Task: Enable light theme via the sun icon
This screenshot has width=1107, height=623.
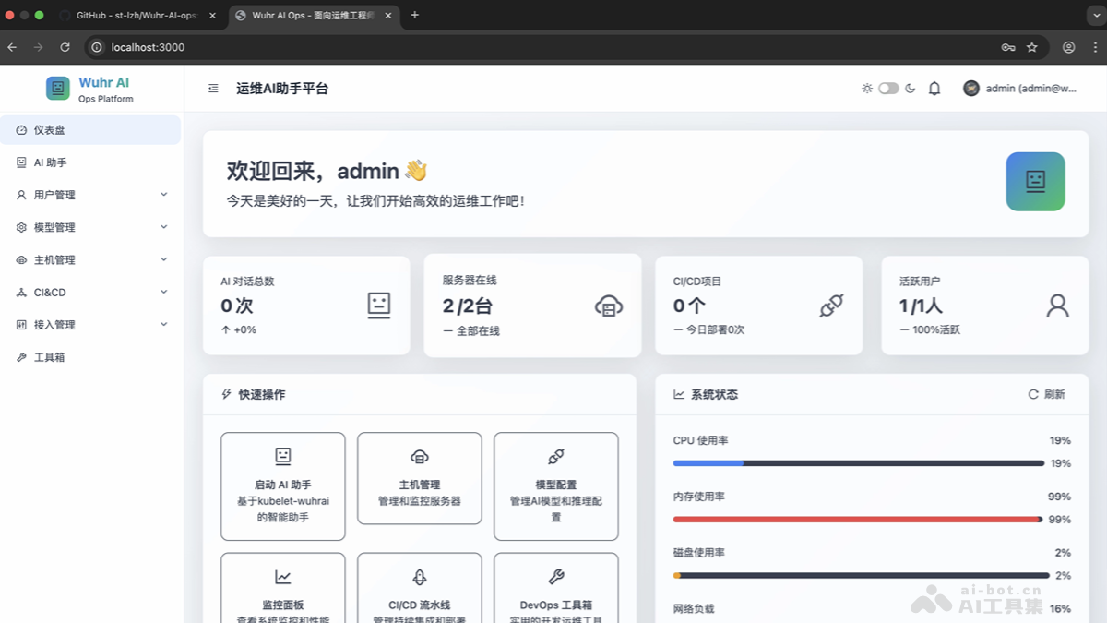Action: [867, 88]
